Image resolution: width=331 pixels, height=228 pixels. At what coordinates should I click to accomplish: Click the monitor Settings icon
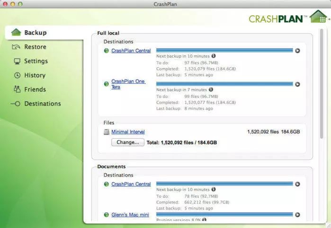17,61
